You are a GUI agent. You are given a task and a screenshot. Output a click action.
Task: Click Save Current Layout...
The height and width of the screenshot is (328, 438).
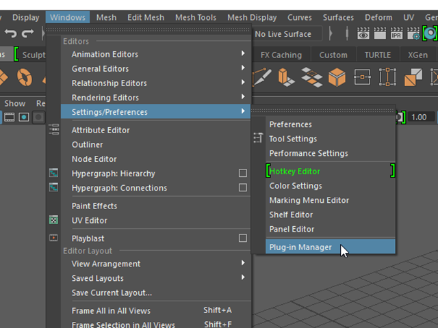click(155, 292)
